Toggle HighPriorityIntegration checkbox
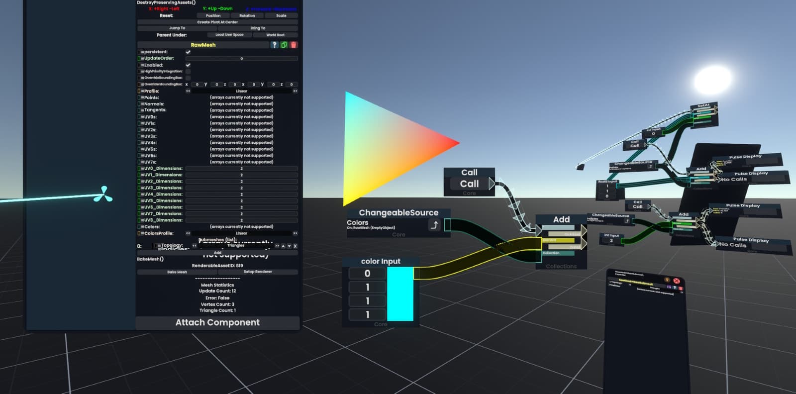The image size is (796, 394). click(188, 71)
